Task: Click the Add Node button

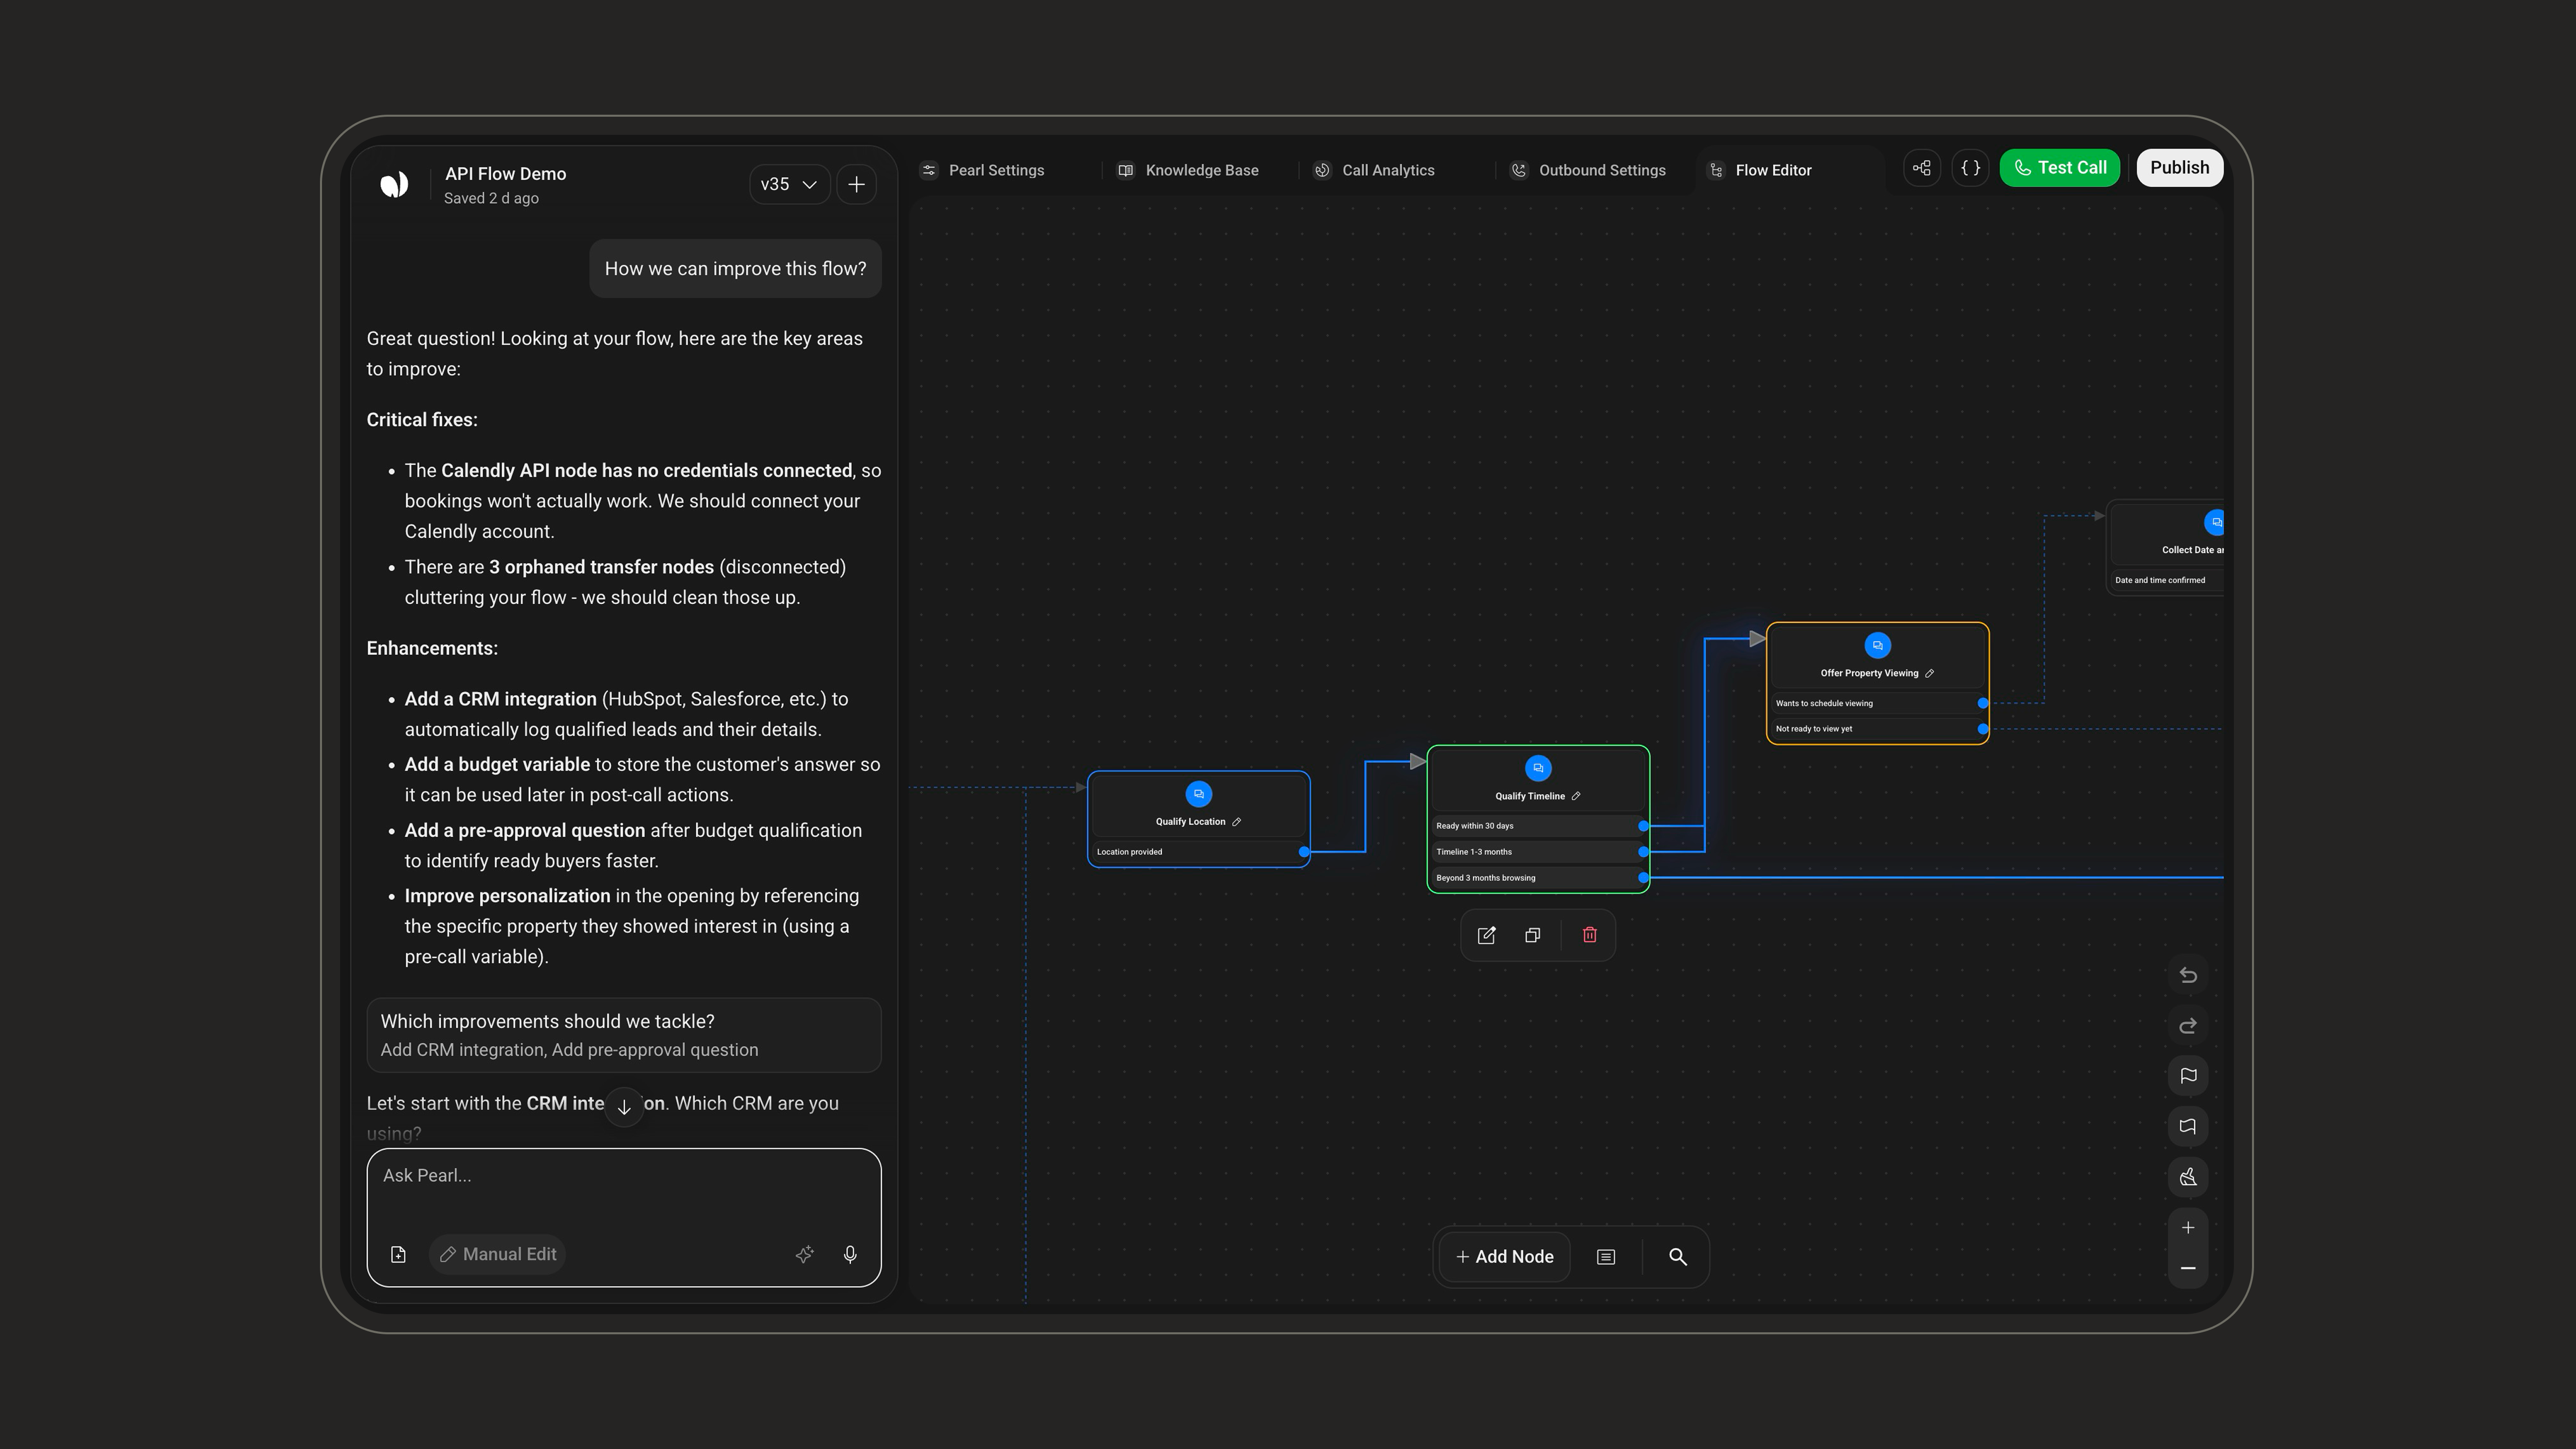Action: 1505,1257
